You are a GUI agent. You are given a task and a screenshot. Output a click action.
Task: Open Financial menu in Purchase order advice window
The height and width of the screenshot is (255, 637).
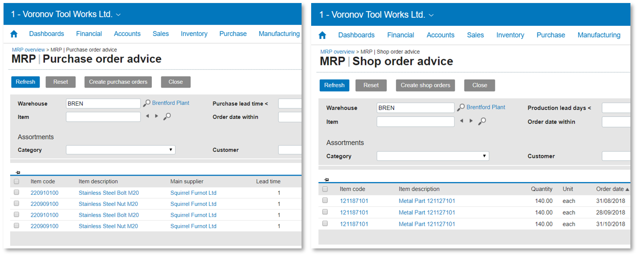click(x=89, y=34)
